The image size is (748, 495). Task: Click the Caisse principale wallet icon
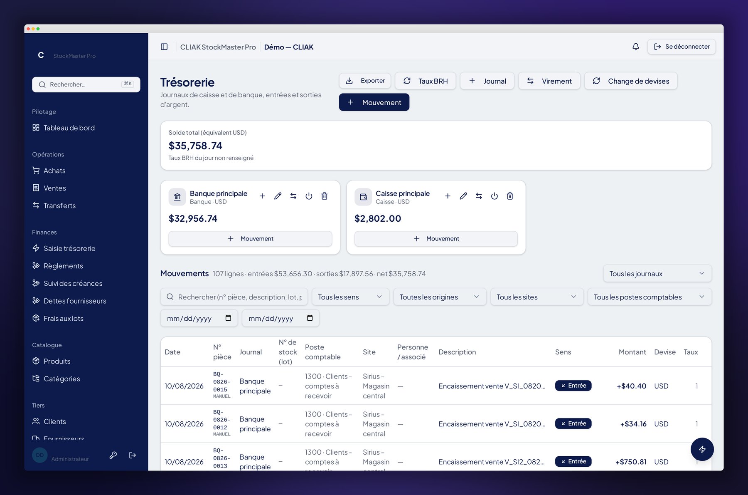[363, 197]
